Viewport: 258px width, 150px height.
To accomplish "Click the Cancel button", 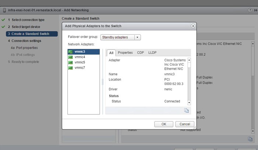I will pyautogui.click(x=185, y=124).
